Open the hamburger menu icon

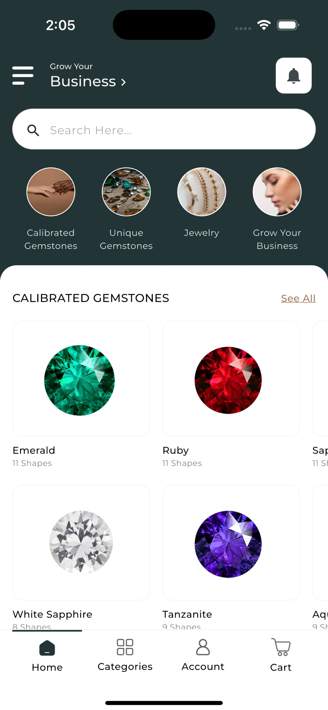(23, 75)
